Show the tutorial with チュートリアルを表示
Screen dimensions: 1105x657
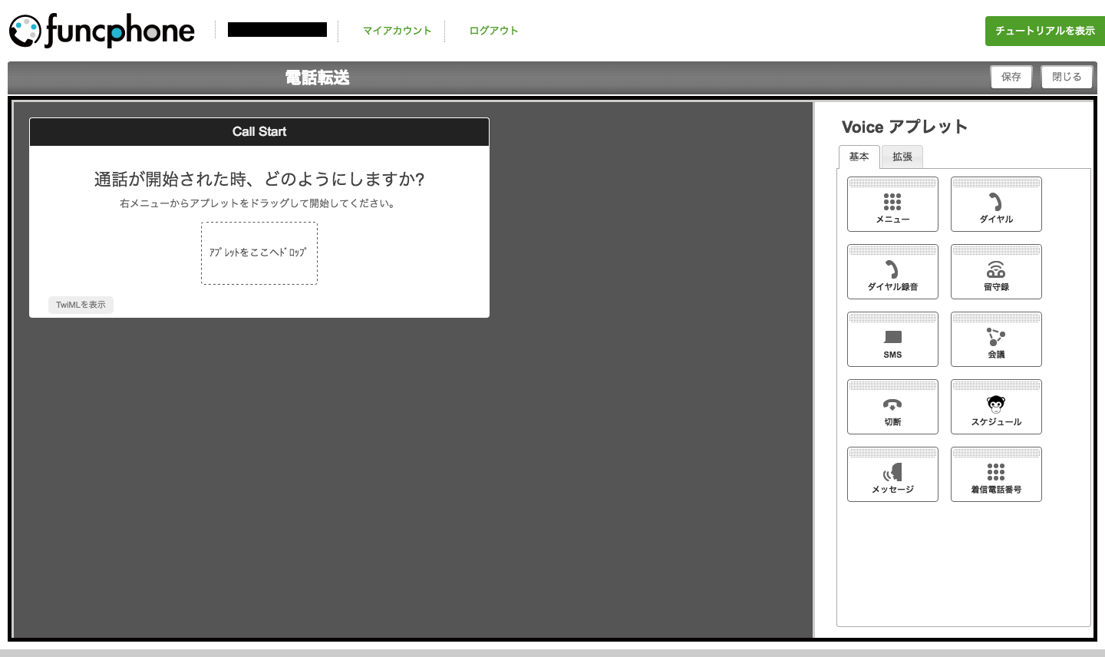[x=1044, y=31]
